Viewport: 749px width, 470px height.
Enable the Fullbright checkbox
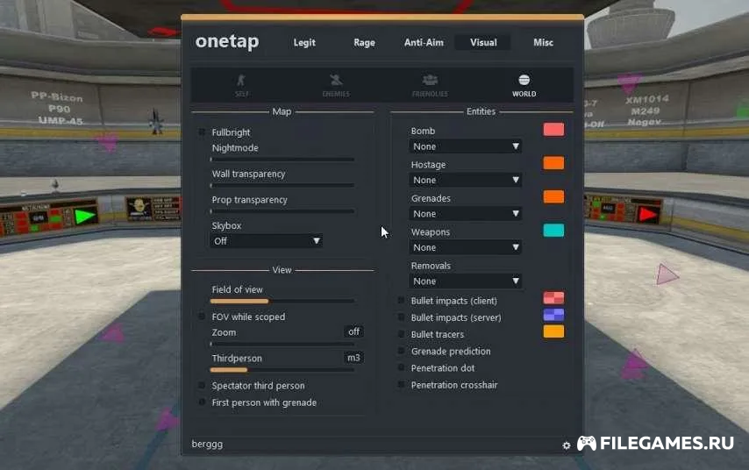click(202, 132)
